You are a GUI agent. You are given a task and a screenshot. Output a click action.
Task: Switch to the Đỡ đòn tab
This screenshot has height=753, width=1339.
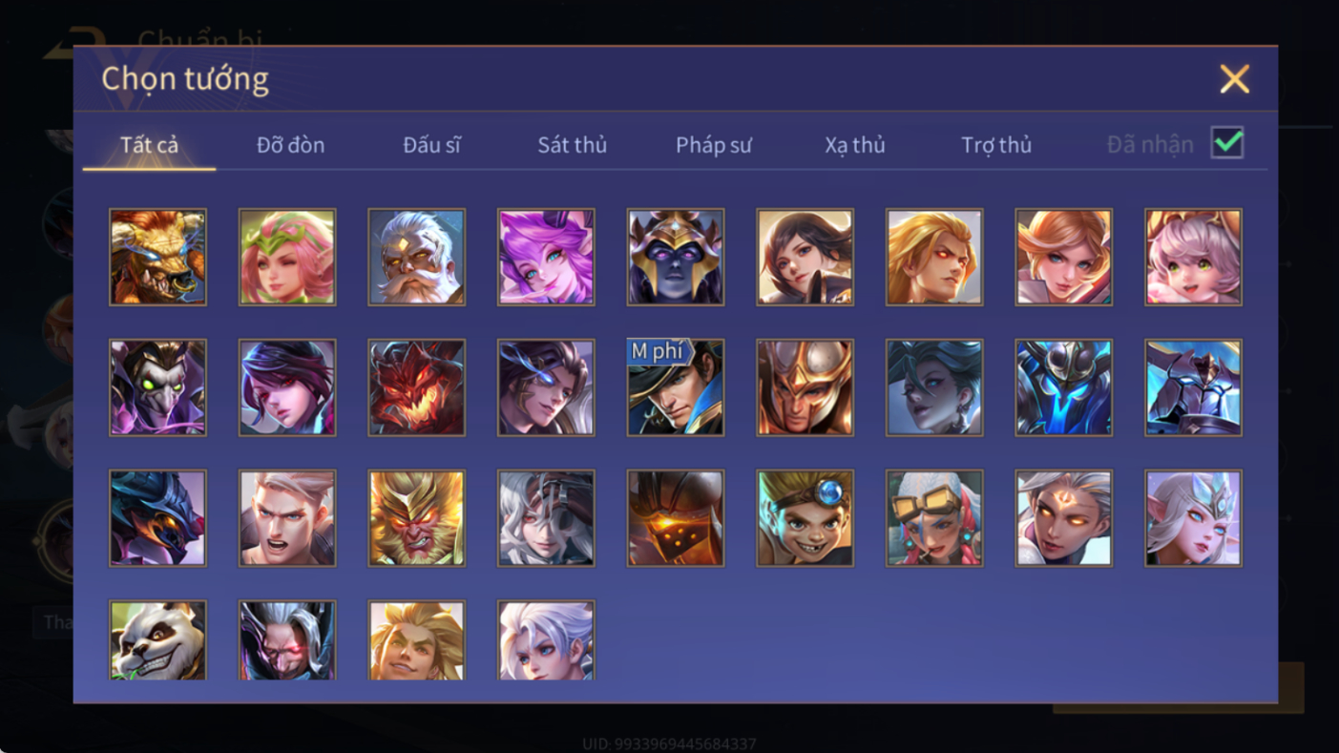(x=290, y=145)
